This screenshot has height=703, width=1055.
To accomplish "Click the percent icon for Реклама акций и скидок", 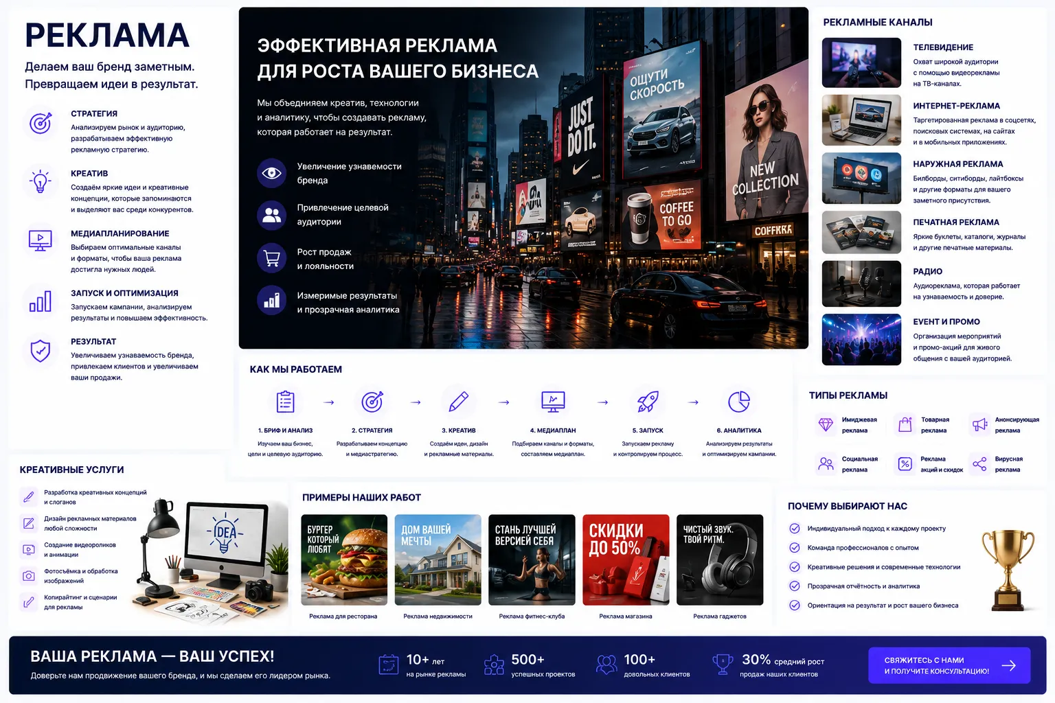I will 905,464.
